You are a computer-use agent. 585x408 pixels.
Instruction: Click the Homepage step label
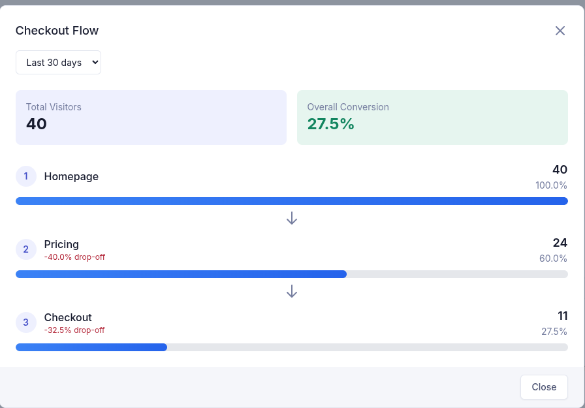point(71,176)
